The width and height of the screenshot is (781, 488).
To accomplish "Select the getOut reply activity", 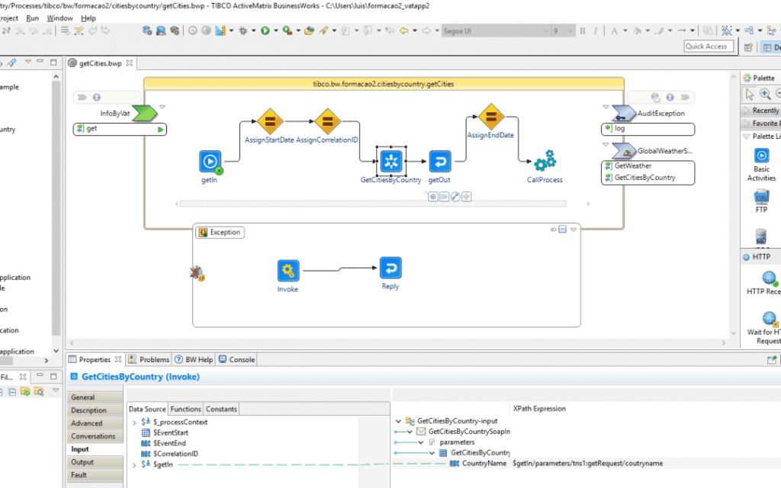I will (x=440, y=162).
